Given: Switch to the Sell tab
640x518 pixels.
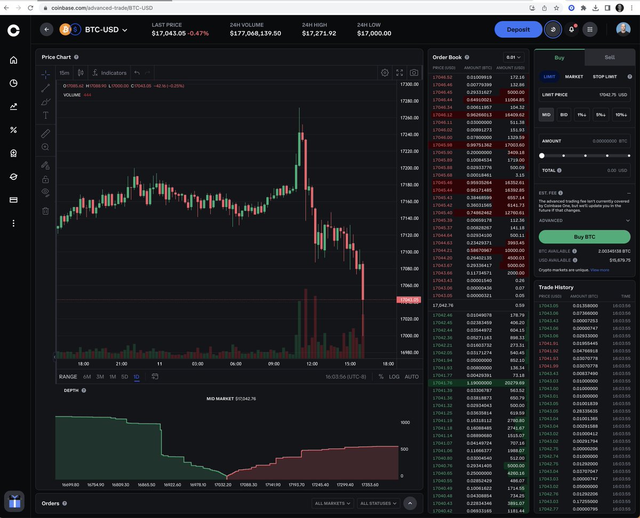Looking at the screenshot, I should (x=610, y=57).
